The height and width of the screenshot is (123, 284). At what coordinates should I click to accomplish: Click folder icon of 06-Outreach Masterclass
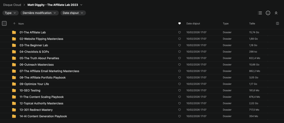pyautogui.click(x=14, y=65)
